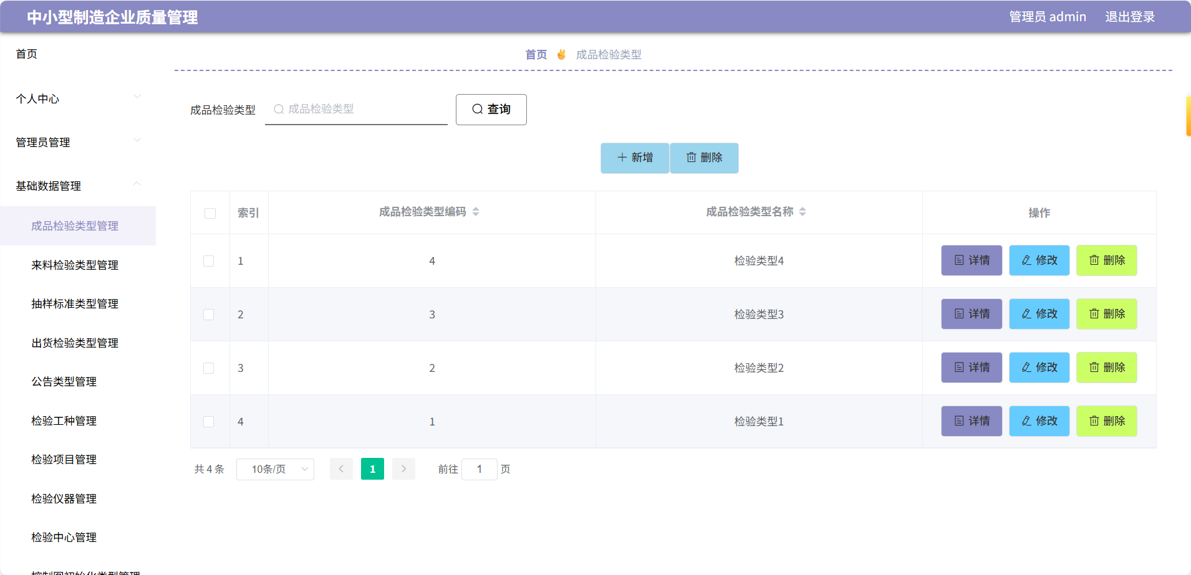Click 修改 for 检验类型2
This screenshot has height=575, width=1191.
click(1039, 368)
